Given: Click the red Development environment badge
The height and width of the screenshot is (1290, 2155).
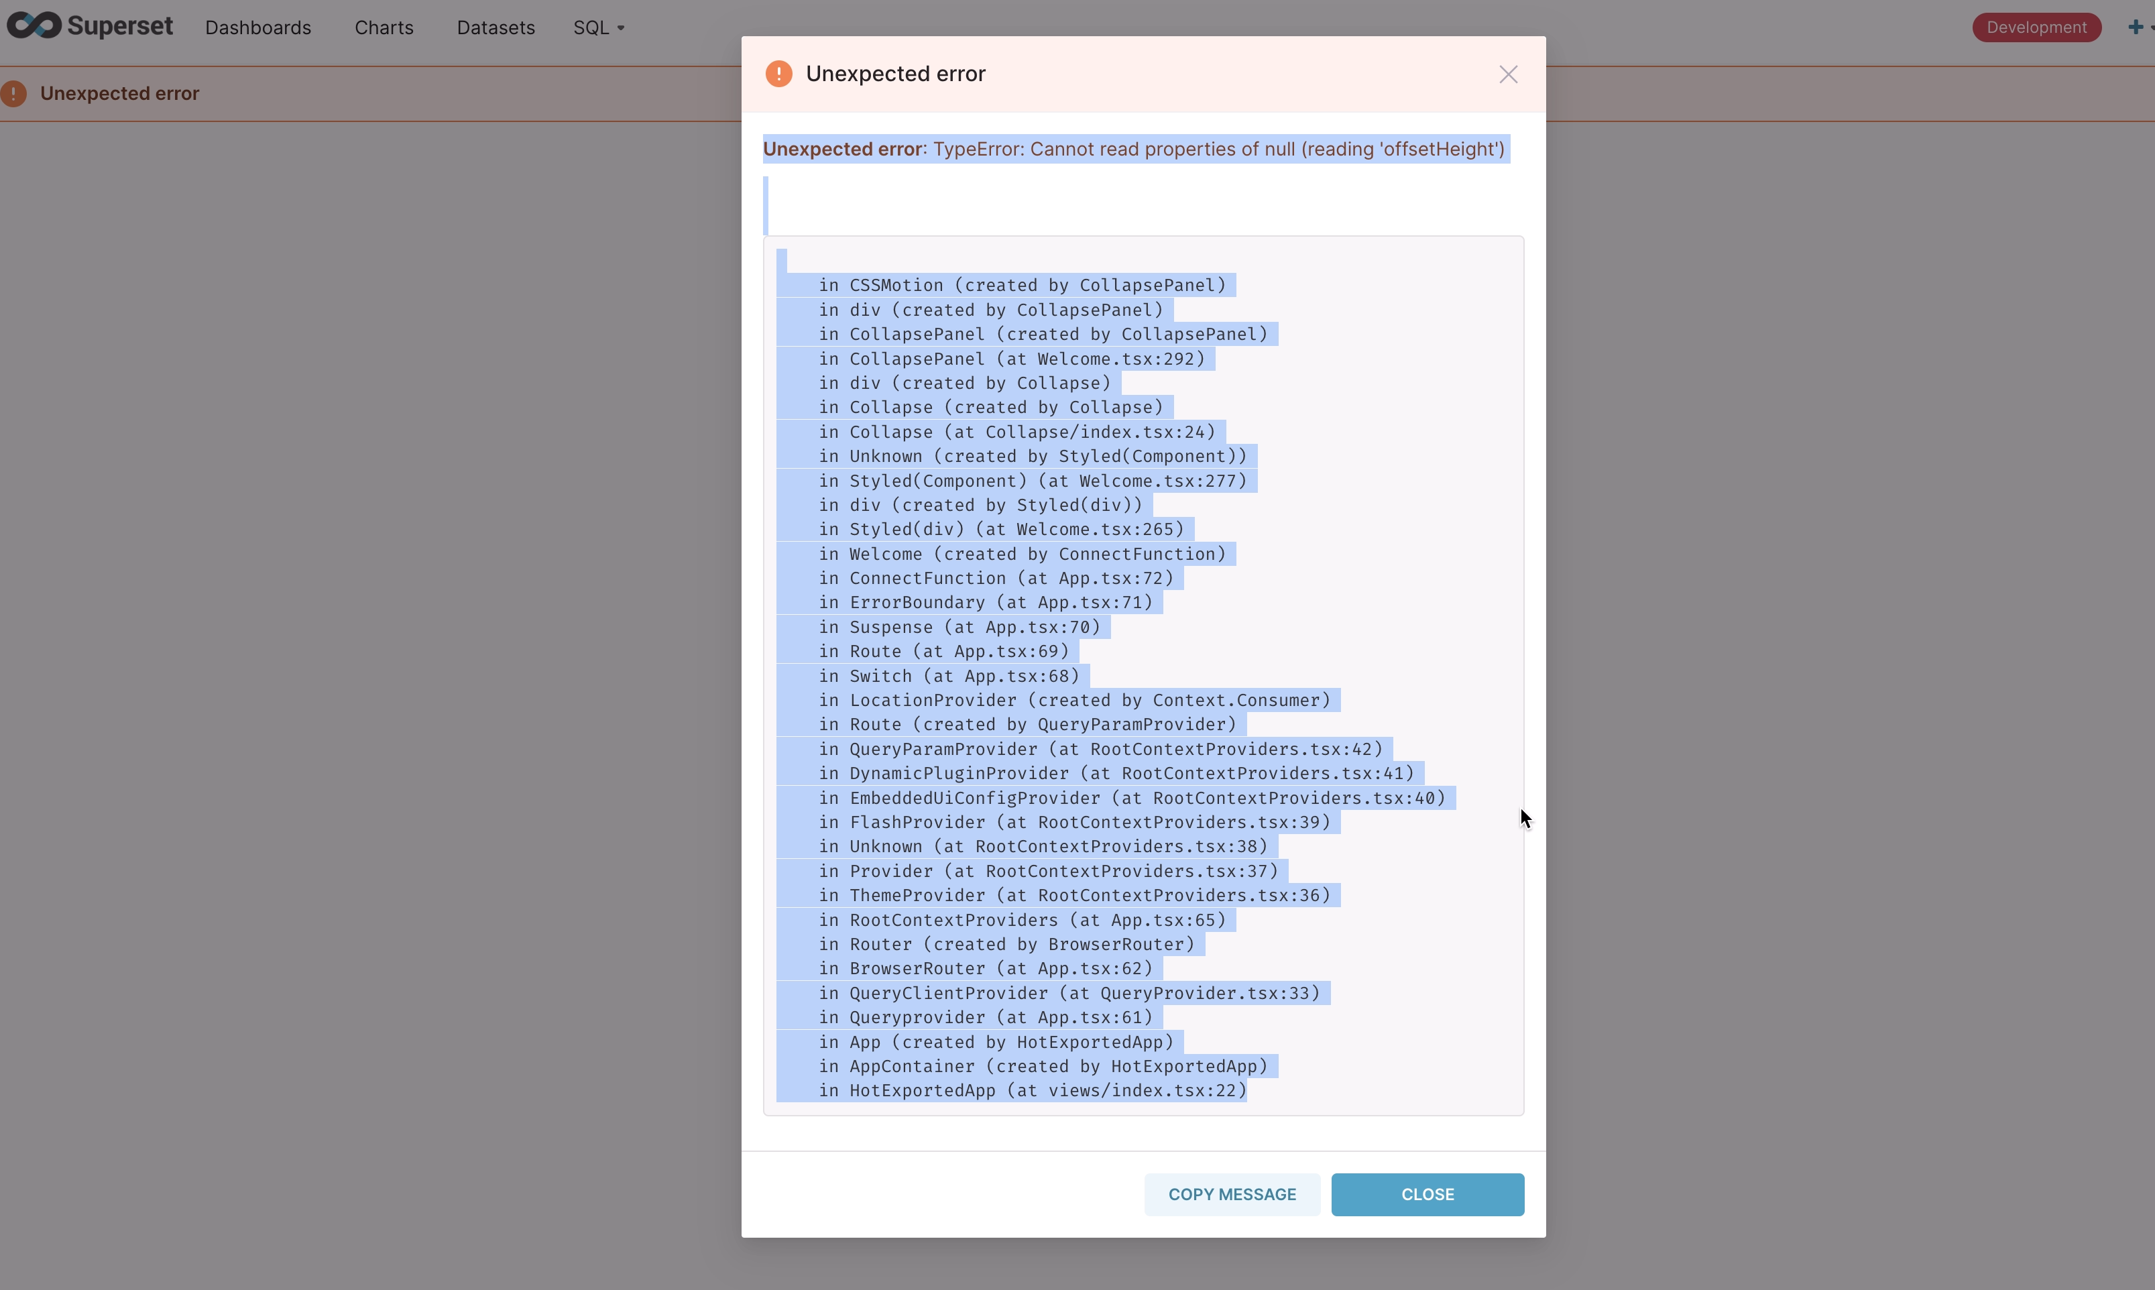Looking at the screenshot, I should pos(2036,27).
